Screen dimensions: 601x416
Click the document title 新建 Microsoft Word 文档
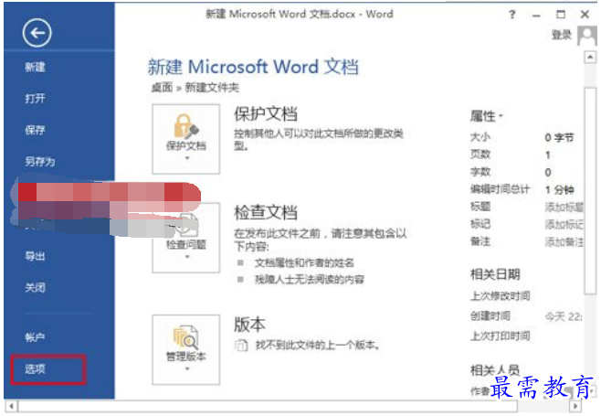click(x=253, y=67)
